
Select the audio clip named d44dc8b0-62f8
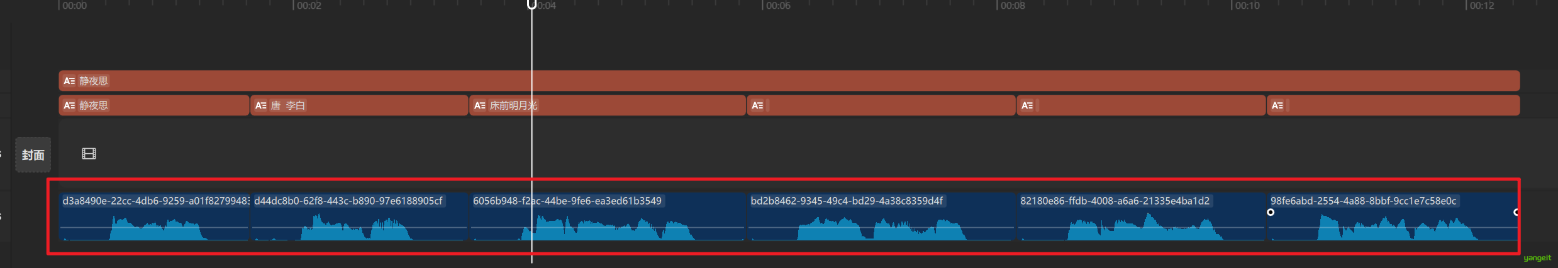[x=359, y=220]
